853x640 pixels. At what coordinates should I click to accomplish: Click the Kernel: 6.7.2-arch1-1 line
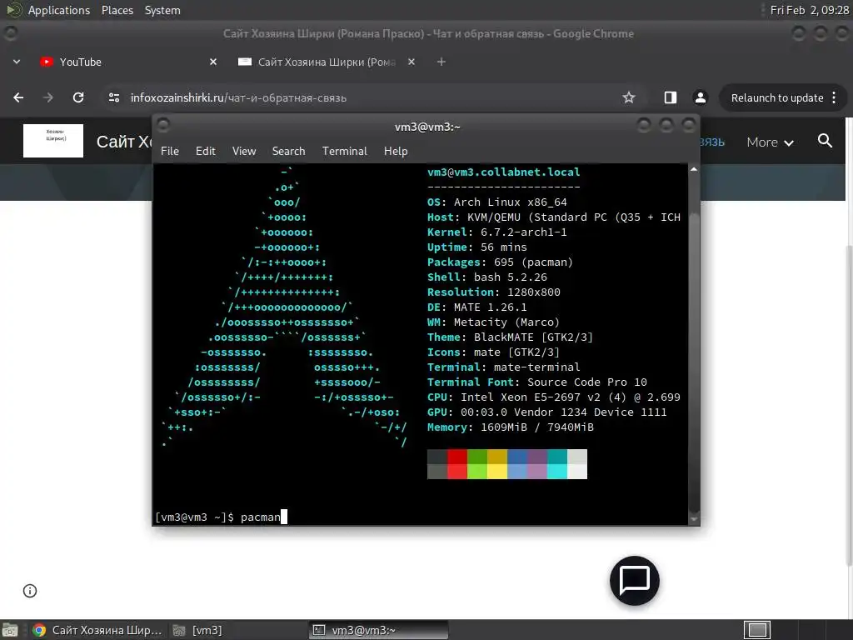point(496,232)
